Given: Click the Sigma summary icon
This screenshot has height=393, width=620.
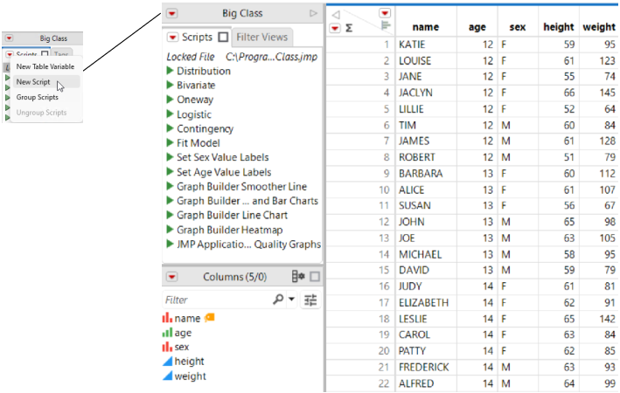Looking at the screenshot, I should 349,29.
